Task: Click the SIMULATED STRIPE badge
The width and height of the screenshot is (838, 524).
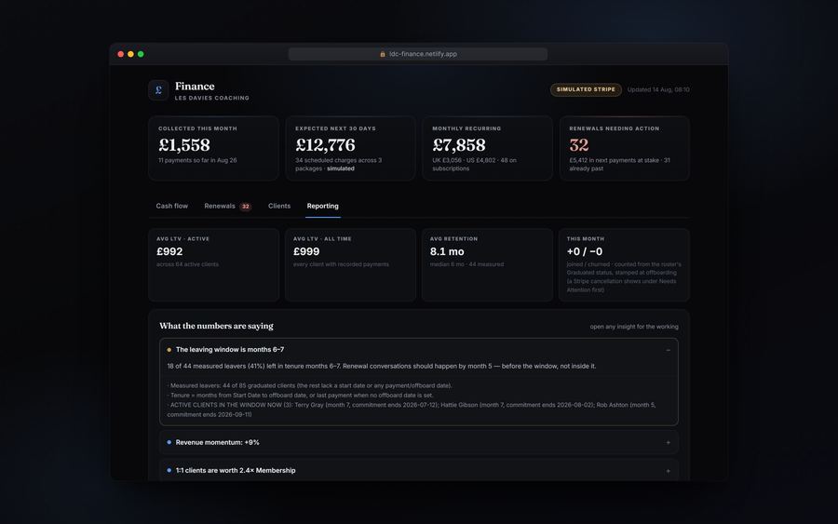Action: click(586, 89)
